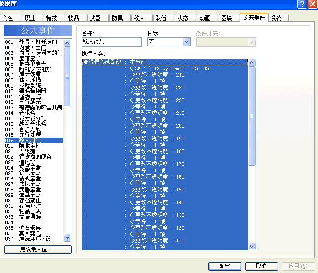Select the 更改不透明度 : 150 line
This screenshot has width=318, height=273.
tap(165, 190)
